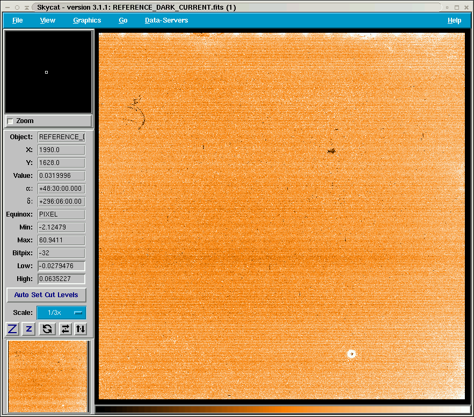474x417 pixels.
Task: Toggle the Zoom checkbox
Action: [10, 121]
